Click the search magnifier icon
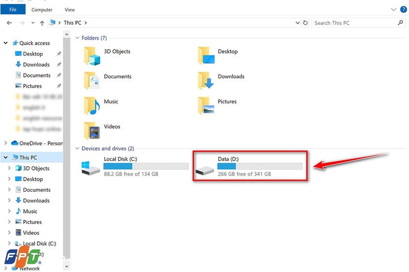 [x=400, y=23]
